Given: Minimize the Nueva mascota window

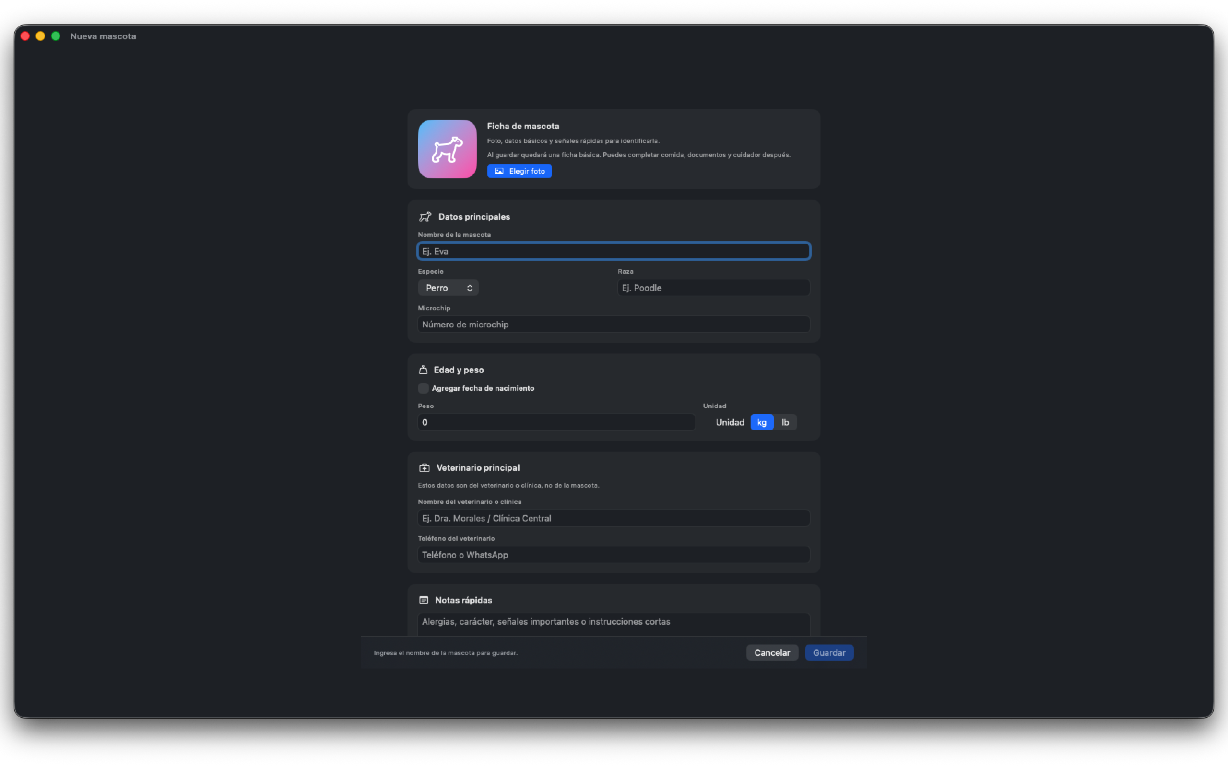Looking at the screenshot, I should tap(41, 36).
